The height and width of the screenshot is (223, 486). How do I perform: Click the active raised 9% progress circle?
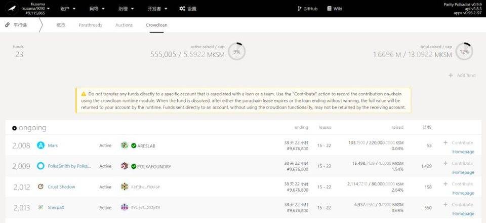[237, 52]
